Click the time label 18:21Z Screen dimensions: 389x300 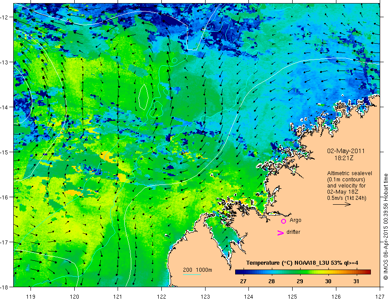pos(343,158)
